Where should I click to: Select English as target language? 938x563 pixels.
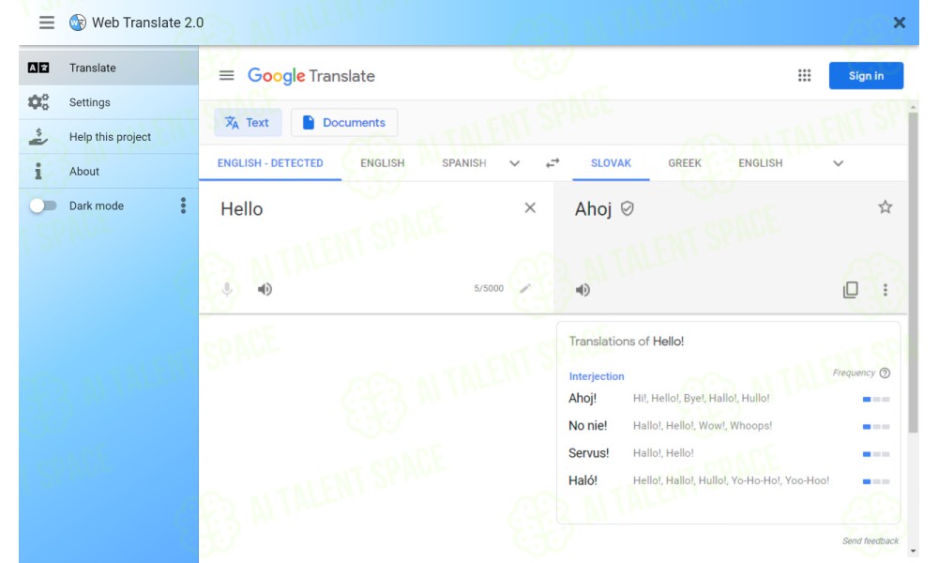[761, 163]
